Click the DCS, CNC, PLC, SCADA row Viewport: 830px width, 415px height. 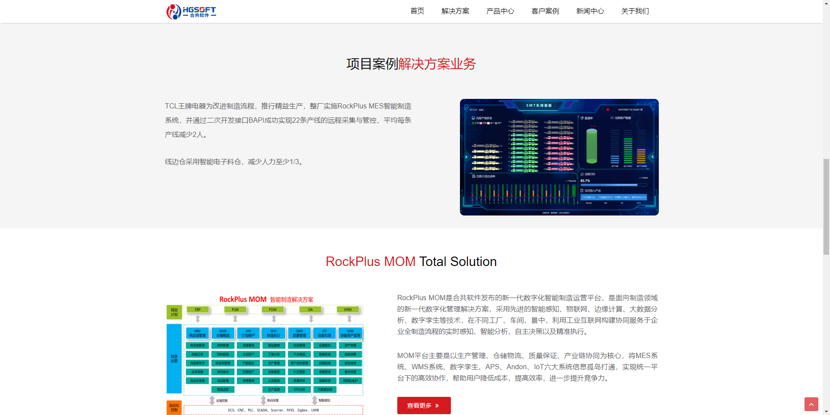pos(273,410)
